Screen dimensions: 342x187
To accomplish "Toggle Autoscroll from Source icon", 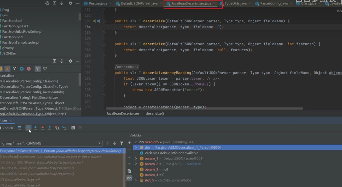I will [x=45, y=69].
